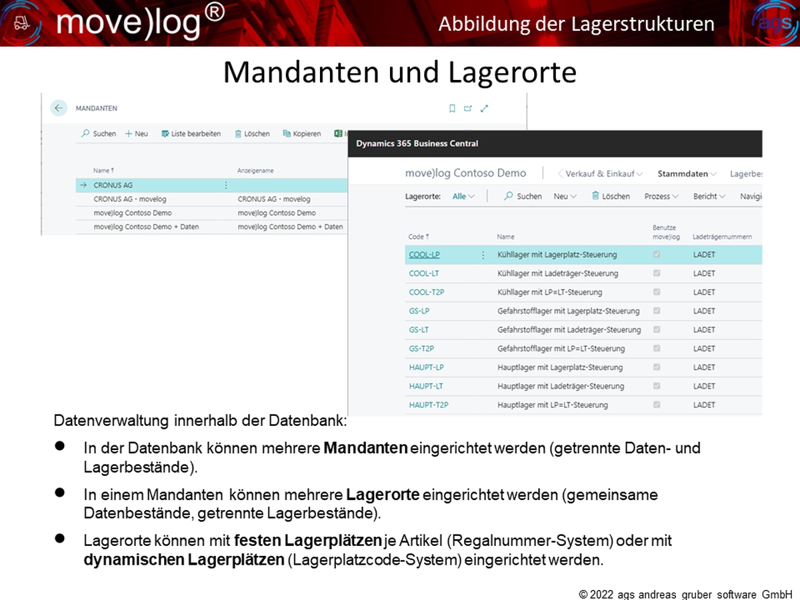Image resolution: width=800 pixels, height=600 pixels.
Task: Click Kopieren in the Mandanten toolbar
Action: (x=301, y=133)
